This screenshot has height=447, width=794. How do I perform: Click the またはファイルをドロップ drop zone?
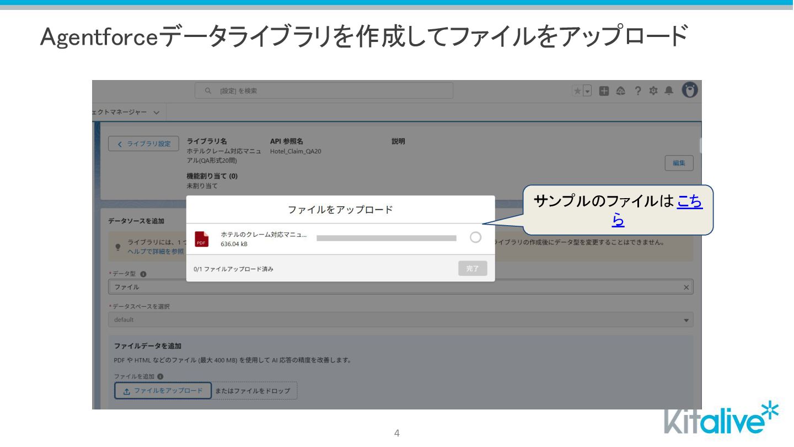255,391
